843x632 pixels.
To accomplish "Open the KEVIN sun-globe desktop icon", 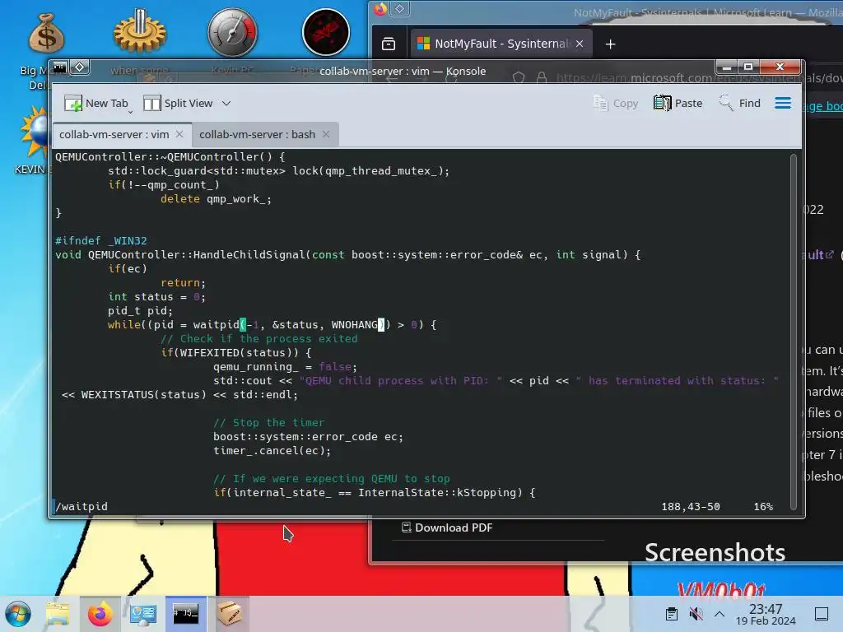I will click(x=35, y=132).
